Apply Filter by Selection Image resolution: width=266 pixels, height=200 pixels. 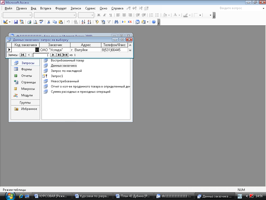97,22
